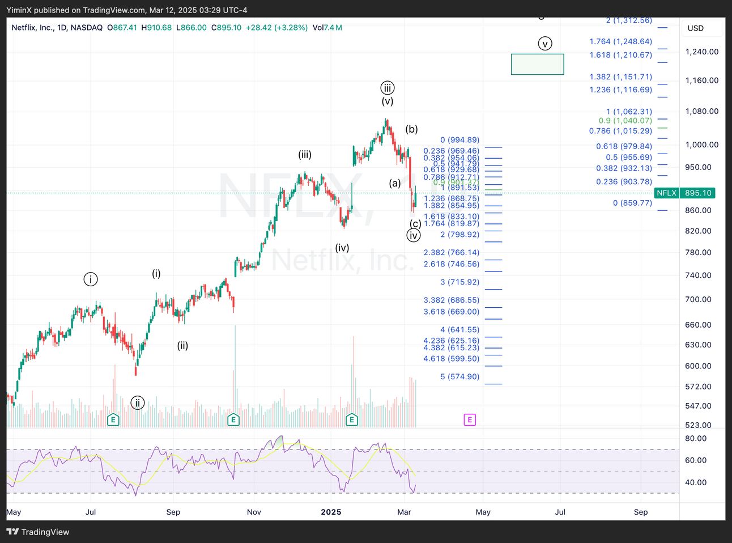Click the 2.618 (746.56) extension label
Image resolution: width=732 pixels, height=543 pixels.
(x=452, y=264)
